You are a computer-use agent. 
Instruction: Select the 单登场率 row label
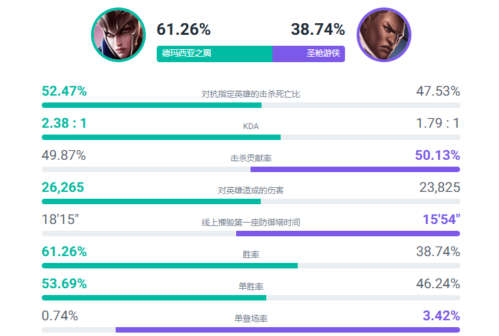(x=251, y=318)
